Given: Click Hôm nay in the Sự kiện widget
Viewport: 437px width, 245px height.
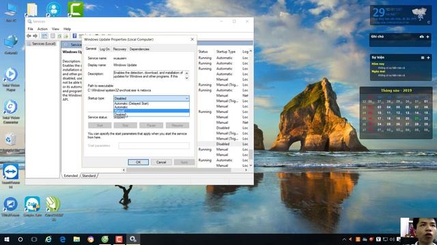Looking at the screenshot, I should tap(378, 64).
